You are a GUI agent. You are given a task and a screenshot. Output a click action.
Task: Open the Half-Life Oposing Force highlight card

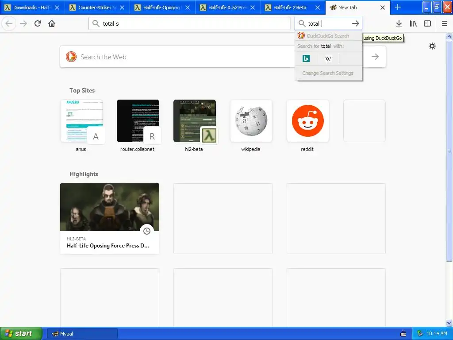(x=110, y=219)
